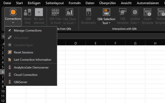Click the Open Hub icon
Image resolution: width=165 pixels, height=103 pixels.
click(28, 12)
